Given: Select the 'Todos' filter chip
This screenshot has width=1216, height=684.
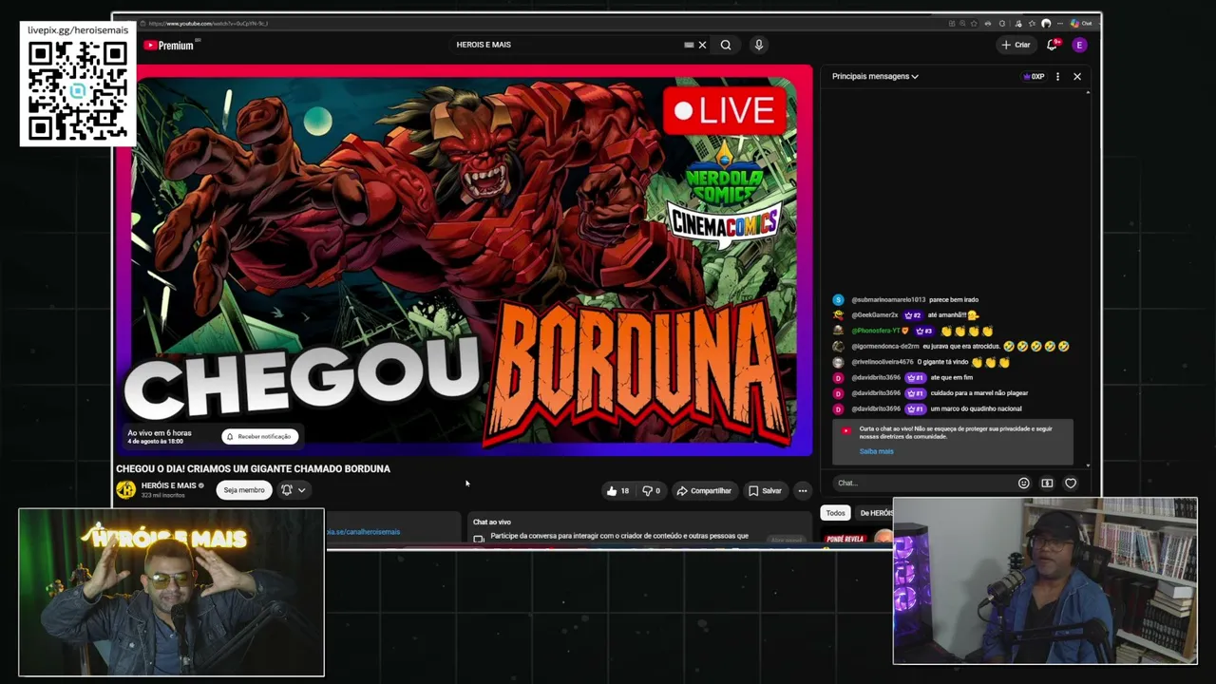Looking at the screenshot, I should (835, 513).
